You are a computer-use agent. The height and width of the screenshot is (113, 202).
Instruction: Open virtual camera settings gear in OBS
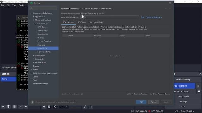199,91
